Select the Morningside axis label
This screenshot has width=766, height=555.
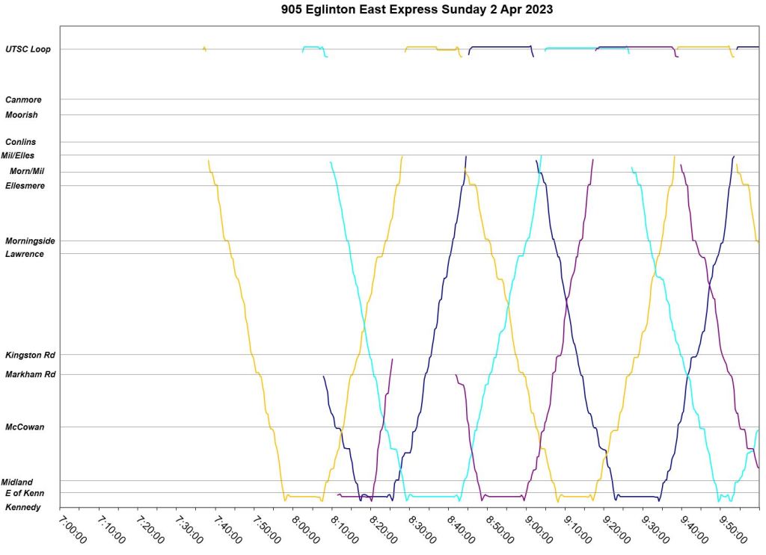pos(30,241)
